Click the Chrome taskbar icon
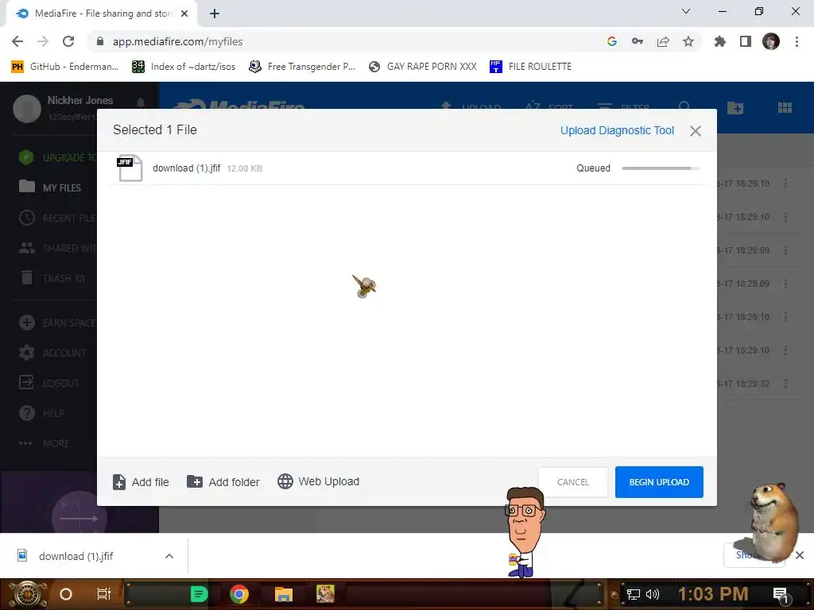Viewport: 814px width, 610px height. [x=239, y=594]
